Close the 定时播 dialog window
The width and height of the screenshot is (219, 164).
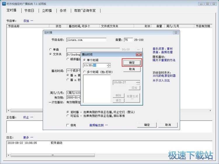coord(176,32)
